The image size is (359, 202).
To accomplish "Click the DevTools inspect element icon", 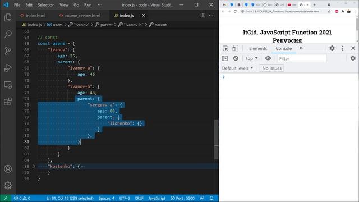I will (225, 48).
